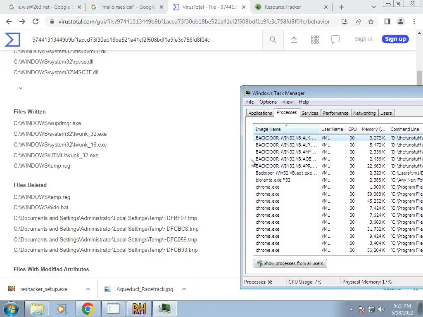Open Windows Media Player from taskbar
This screenshot has height=317, width=423.
[62, 309]
